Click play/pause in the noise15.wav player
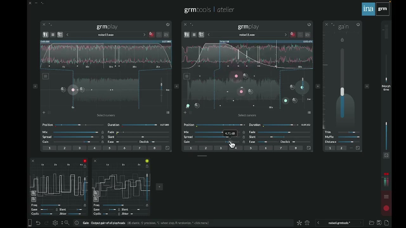This screenshot has height=228, width=406. click(46, 35)
